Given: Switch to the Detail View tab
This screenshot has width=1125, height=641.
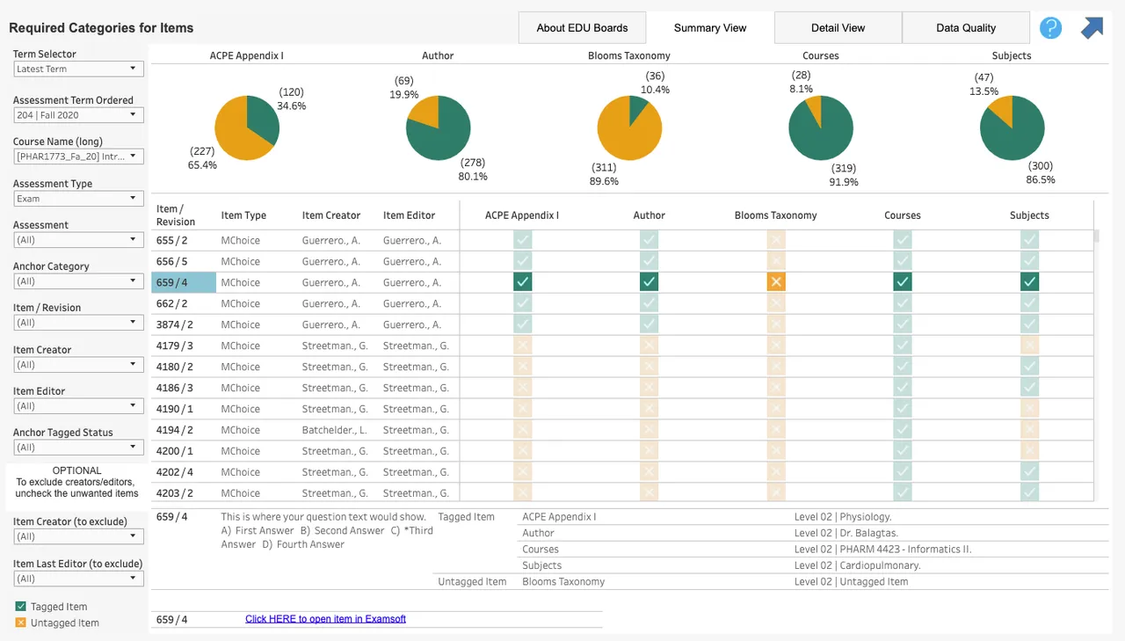Looking at the screenshot, I should 838,27.
